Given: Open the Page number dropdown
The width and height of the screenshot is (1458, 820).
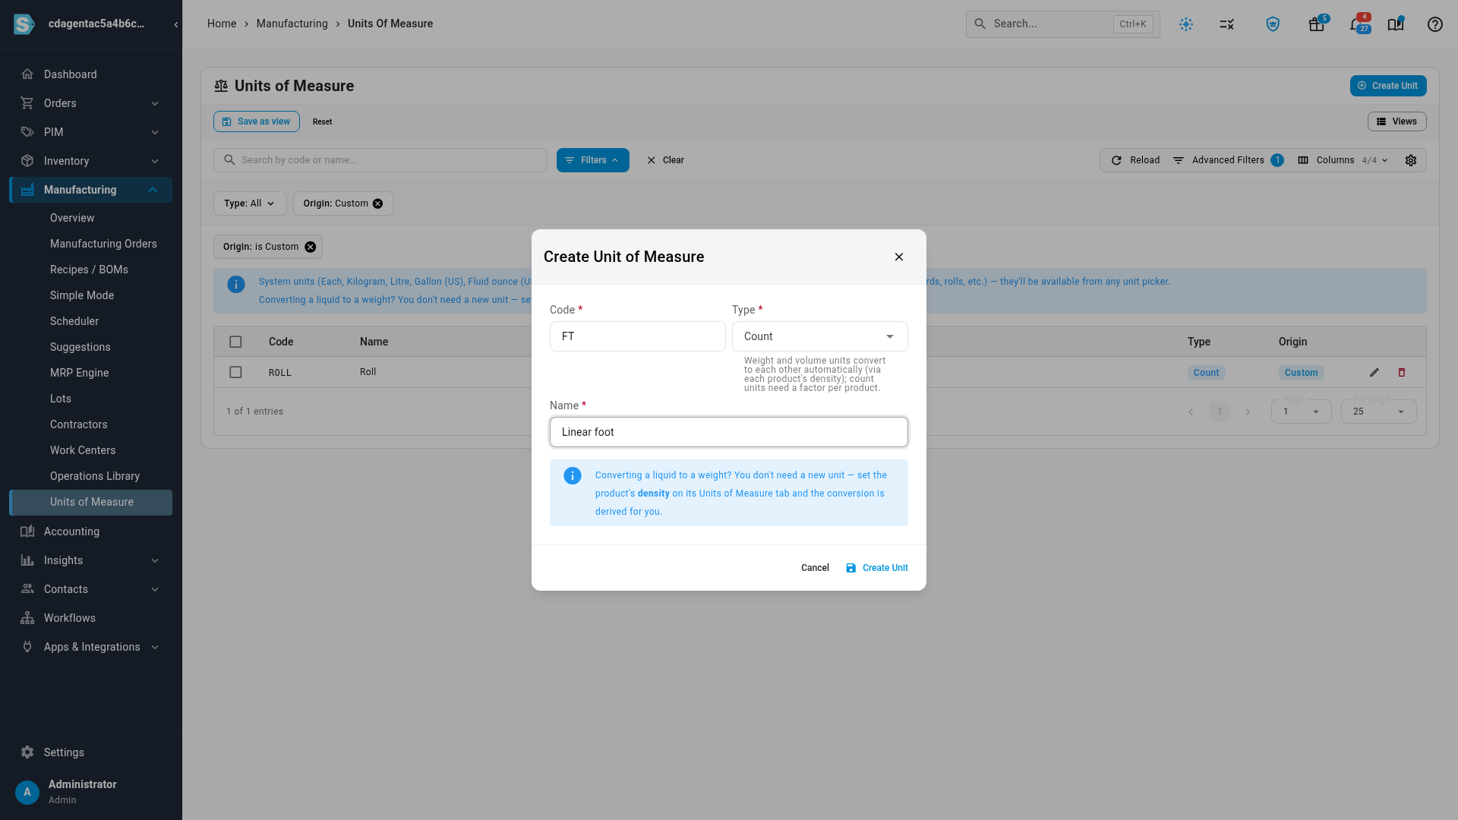Looking at the screenshot, I should pyautogui.click(x=1301, y=412).
